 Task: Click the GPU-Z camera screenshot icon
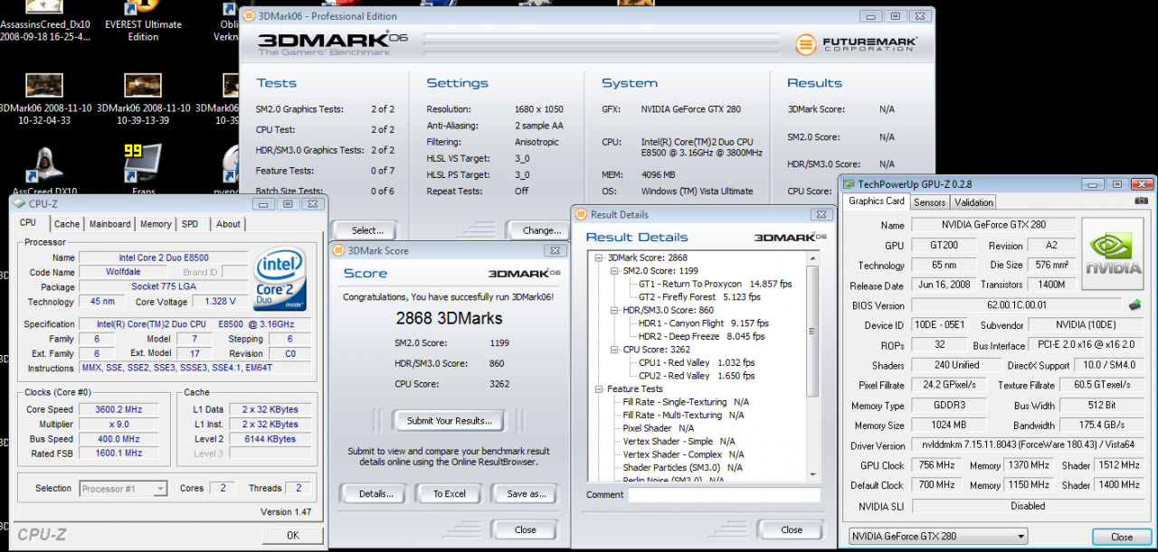click(x=1142, y=200)
